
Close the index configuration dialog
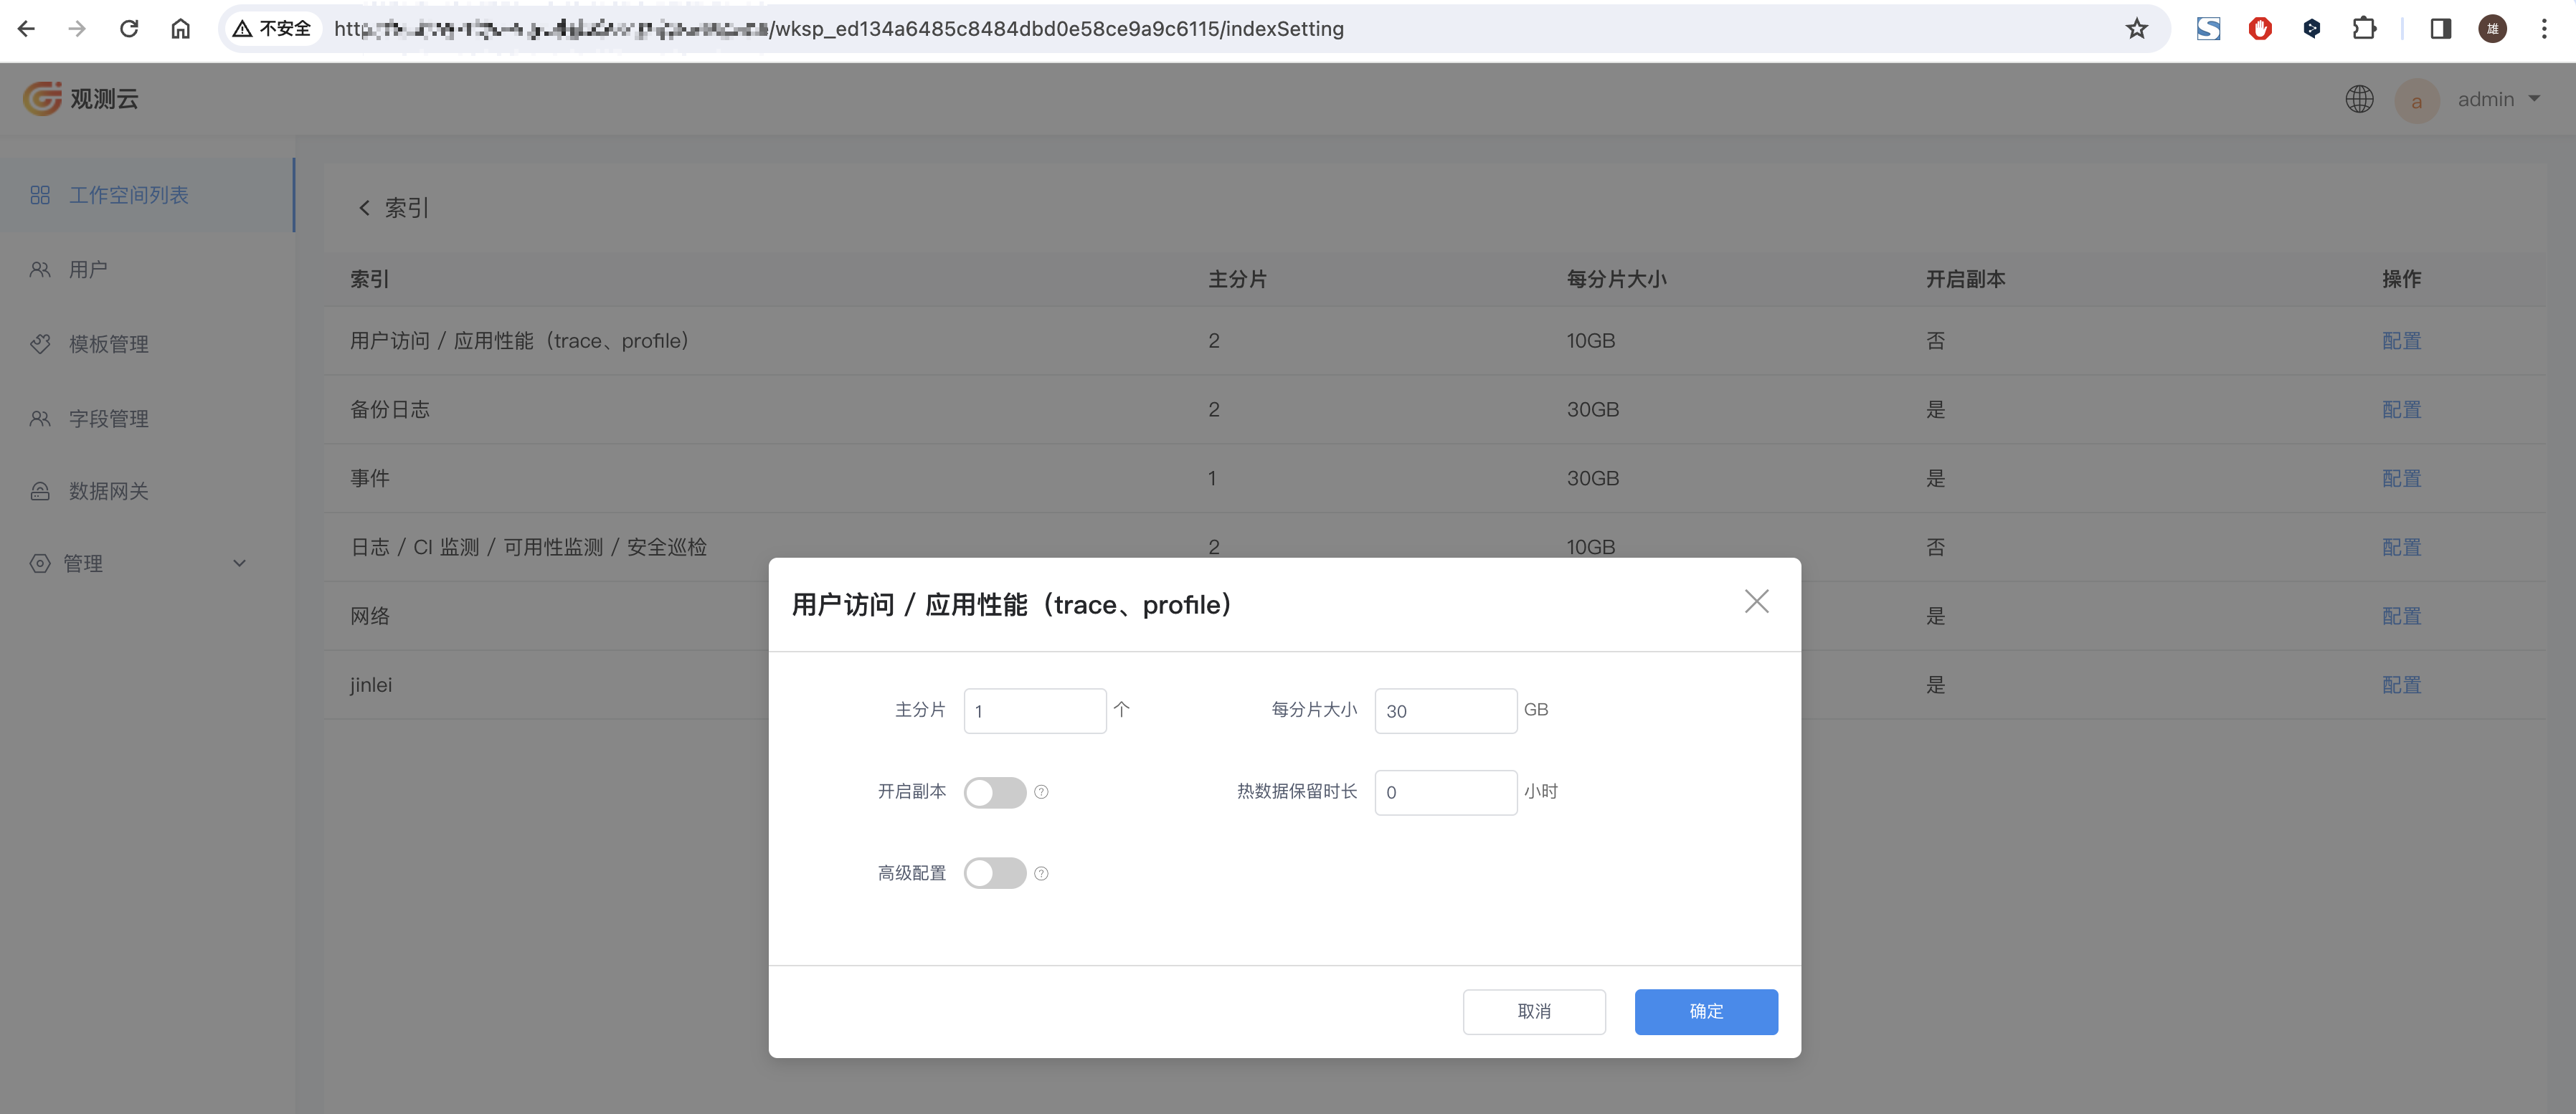pos(1756,602)
